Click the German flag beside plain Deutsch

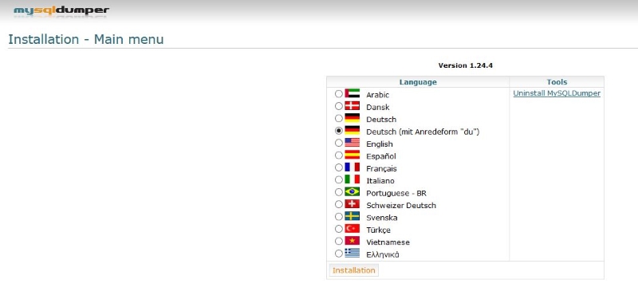pyautogui.click(x=352, y=118)
